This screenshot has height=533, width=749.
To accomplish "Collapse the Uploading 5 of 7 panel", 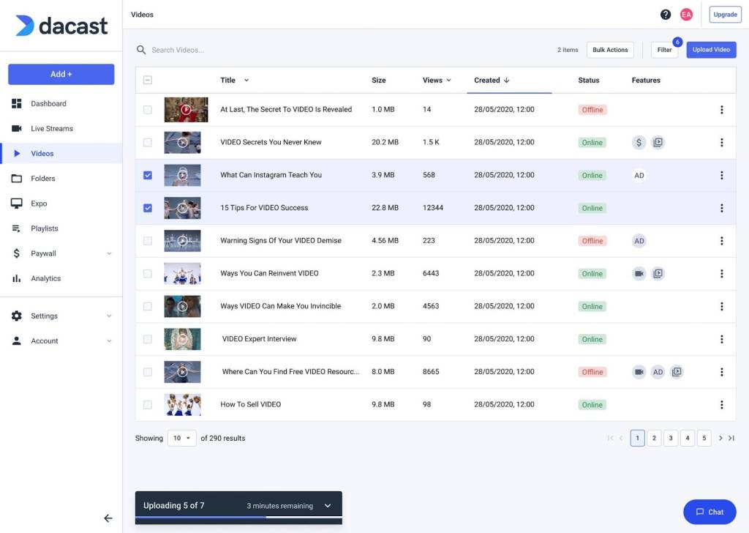I will (328, 506).
